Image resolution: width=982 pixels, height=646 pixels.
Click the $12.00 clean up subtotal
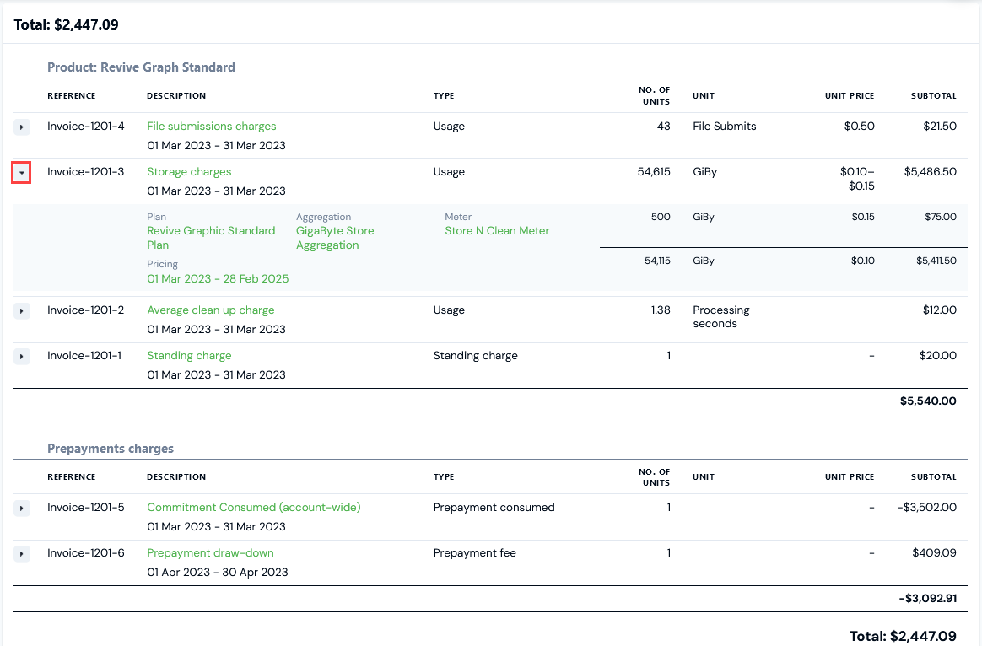(x=940, y=310)
